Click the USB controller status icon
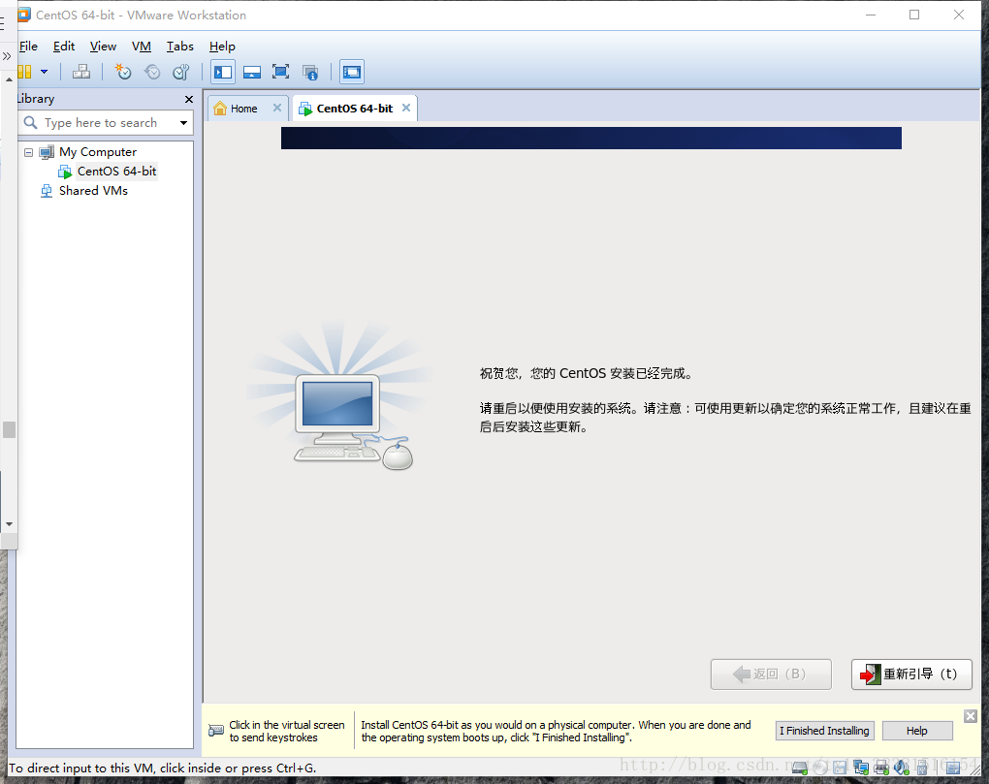The image size is (989, 784). tap(921, 767)
